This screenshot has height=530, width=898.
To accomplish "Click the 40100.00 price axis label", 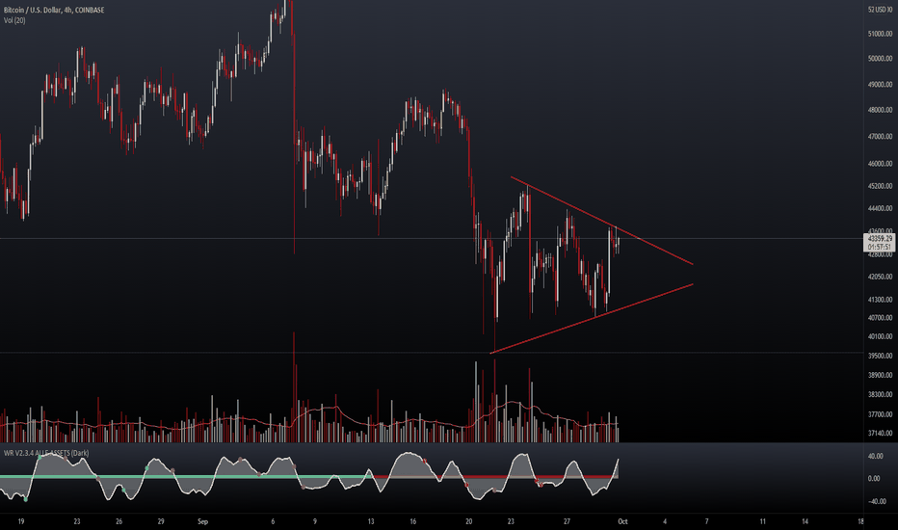I will point(880,337).
